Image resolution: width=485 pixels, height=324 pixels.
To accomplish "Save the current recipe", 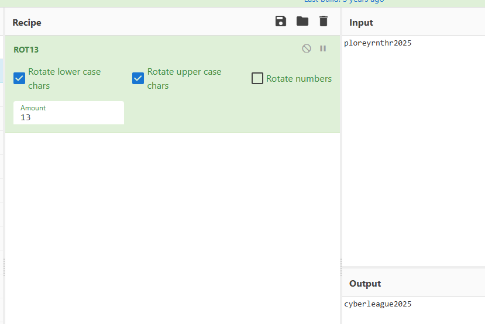I will (x=281, y=22).
